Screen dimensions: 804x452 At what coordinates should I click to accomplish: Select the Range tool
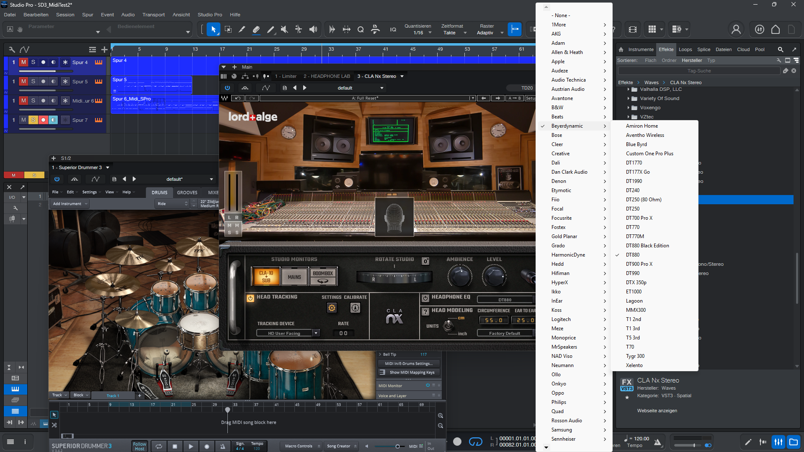[228, 29]
